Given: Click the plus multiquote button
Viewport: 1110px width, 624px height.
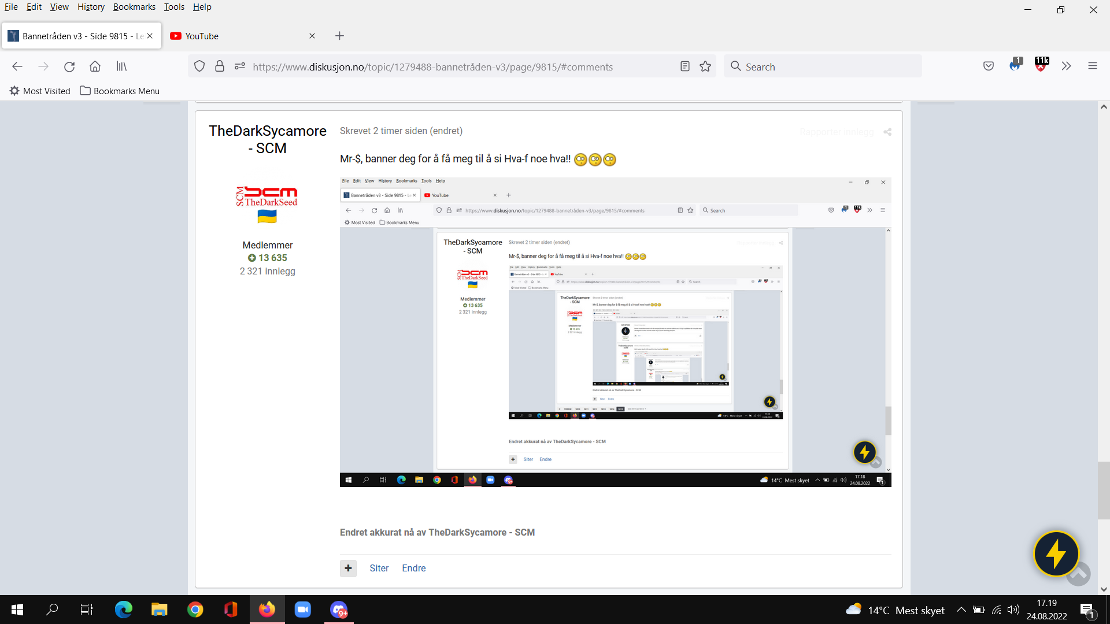Looking at the screenshot, I should (348, 568).
